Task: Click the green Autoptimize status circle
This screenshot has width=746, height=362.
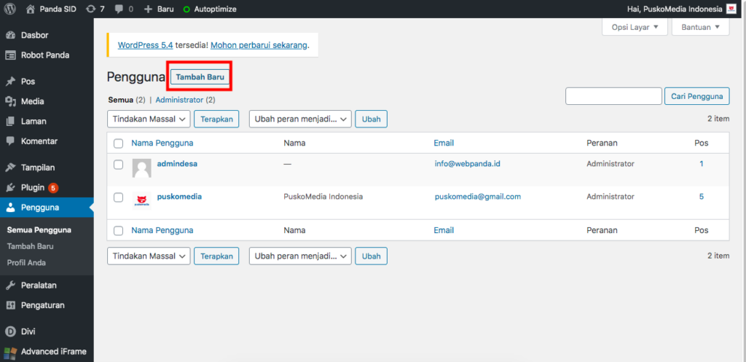Action: (x=186, y=9)
